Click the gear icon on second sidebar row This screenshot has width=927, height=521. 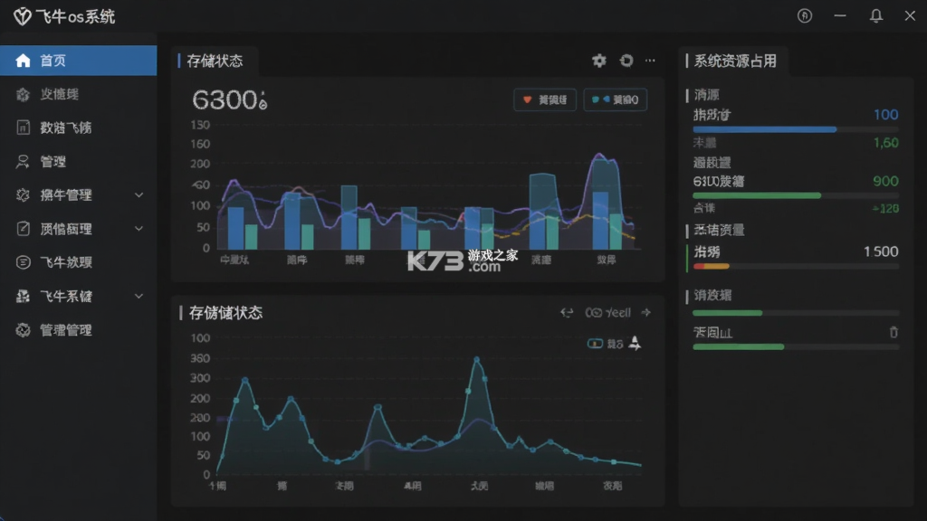(x=23, y=94)
